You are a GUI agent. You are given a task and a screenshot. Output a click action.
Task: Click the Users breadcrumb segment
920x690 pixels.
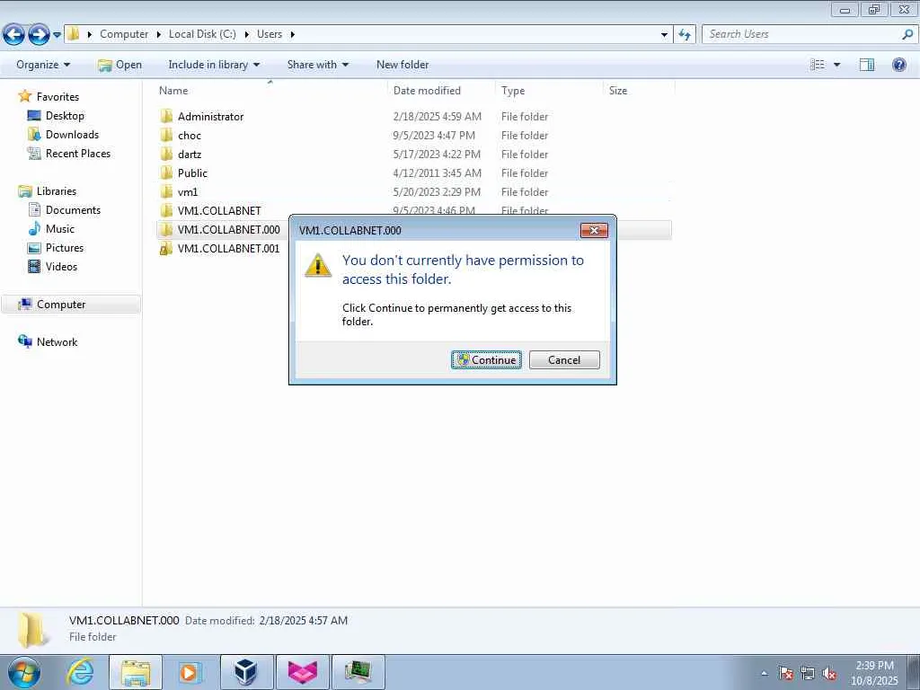tap(270, 34)
